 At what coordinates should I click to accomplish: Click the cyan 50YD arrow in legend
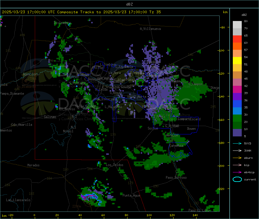pyautogui.click(x=237, y=143)
